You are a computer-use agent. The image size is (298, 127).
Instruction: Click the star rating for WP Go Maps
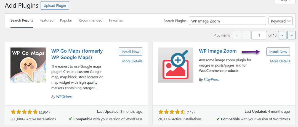click(24, 112)
